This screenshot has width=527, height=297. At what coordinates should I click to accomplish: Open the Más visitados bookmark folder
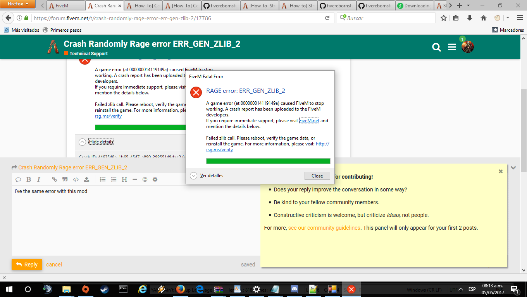(21, 30)
